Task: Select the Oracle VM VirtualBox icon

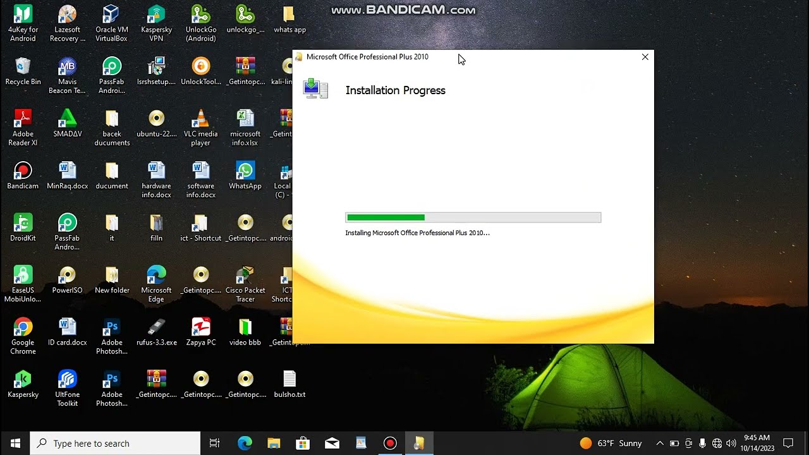Action: tap(111, 23)
